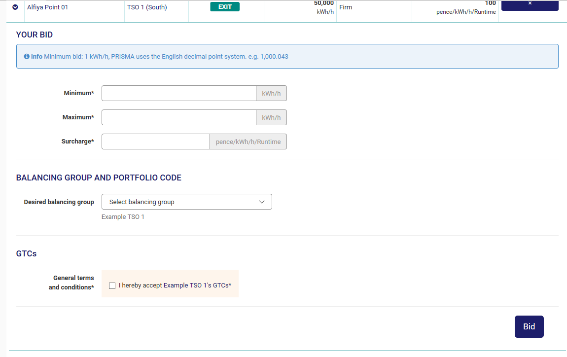This screenshot has width=567, height=357.
Task: Select the Alfiya Point 01 name cell
Action: (47, 7)
